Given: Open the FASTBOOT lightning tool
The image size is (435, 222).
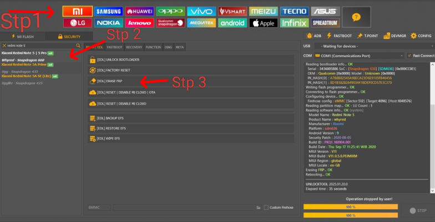Looking at the screenshot, I should [x=339, y=36].
